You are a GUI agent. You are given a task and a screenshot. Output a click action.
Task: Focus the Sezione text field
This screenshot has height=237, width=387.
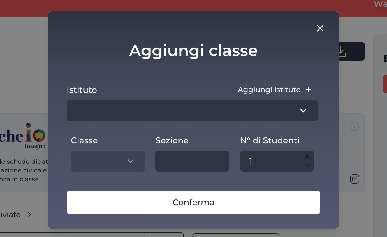(x=192, y=161)
